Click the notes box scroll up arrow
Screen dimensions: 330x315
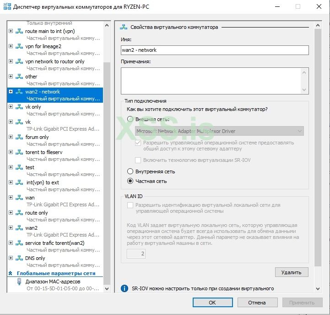(x=304, y=72)
